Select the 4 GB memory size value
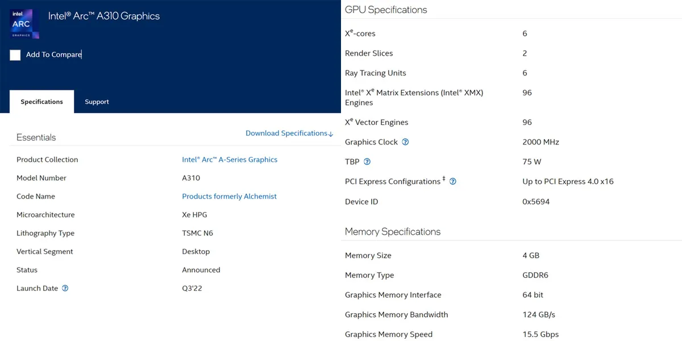 [531, 256]
